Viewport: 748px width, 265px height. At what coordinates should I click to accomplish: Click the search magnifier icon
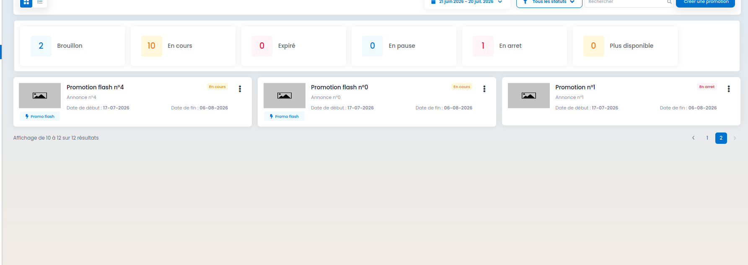point(669,2)
